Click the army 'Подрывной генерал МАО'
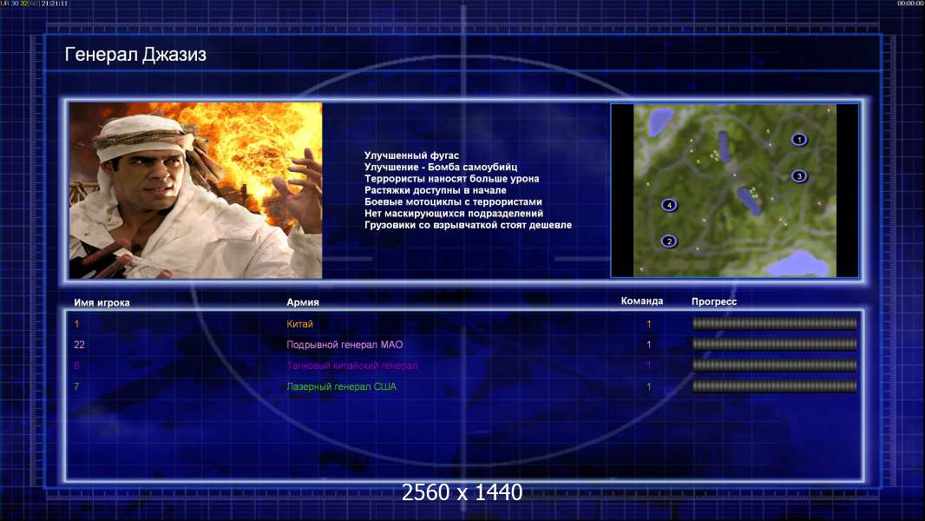925x521 pixels. click(x=344, y=345)
